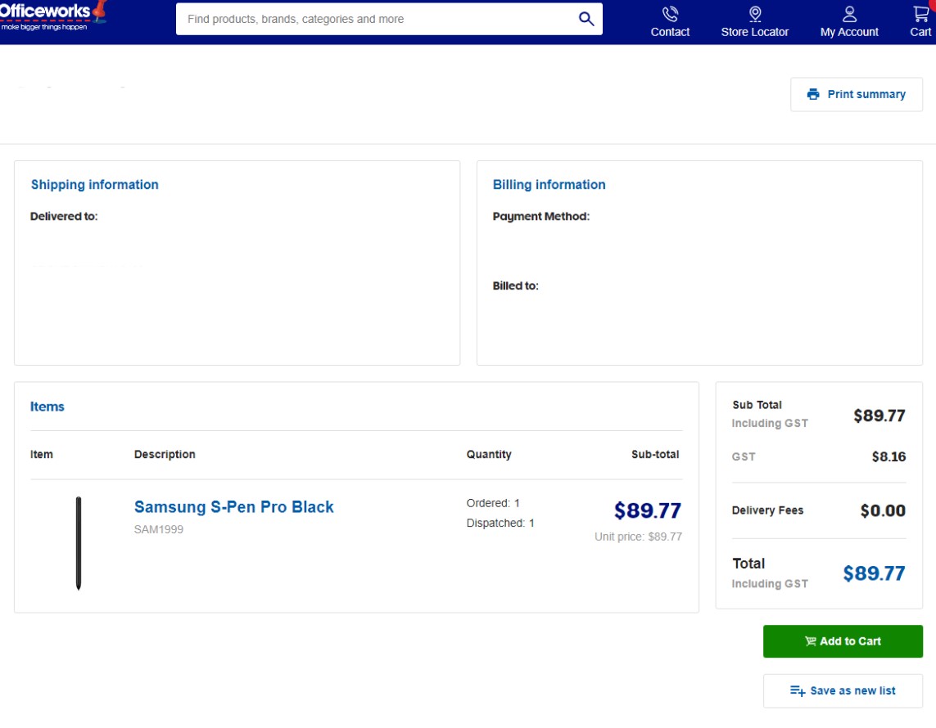Click the printer icon in Print summary
936x728 pixels.
point(812,94)
